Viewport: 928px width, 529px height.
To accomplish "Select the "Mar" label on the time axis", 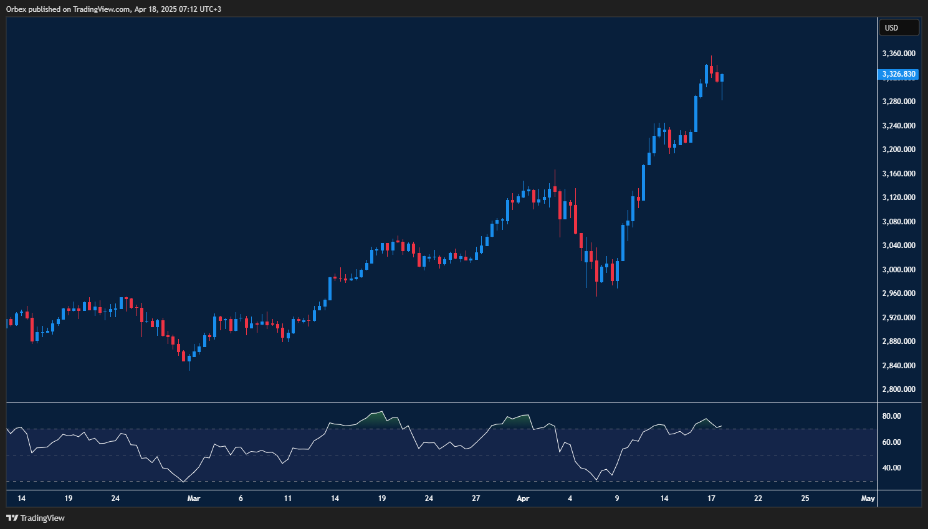I will click(193, 498).
